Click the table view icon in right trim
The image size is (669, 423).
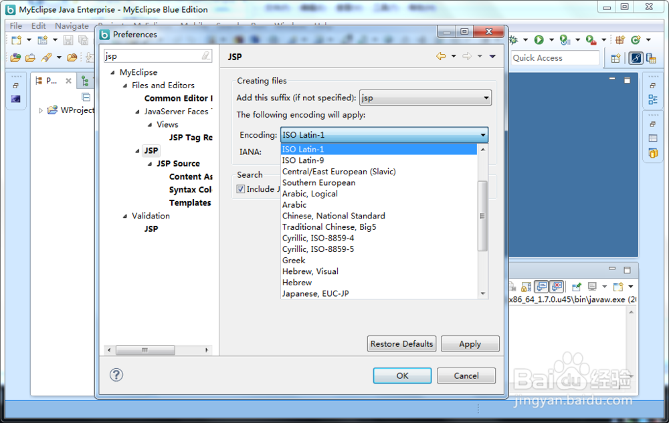click(x=653, y=138)
